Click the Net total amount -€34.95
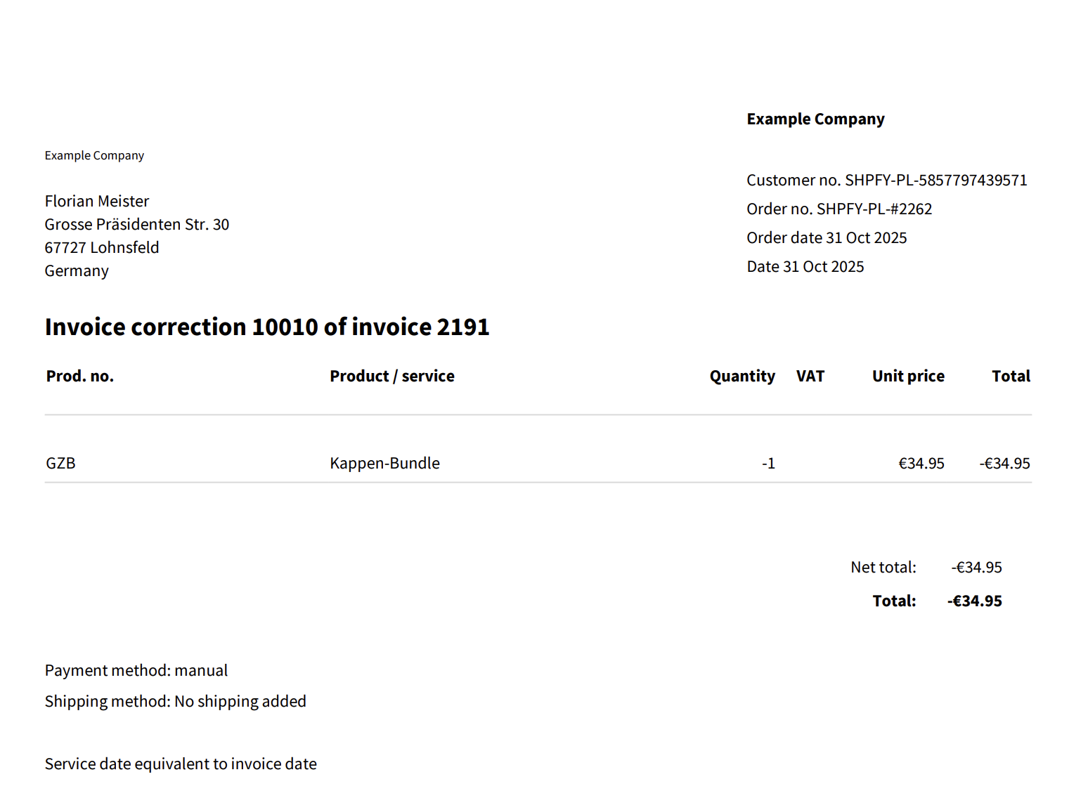The image size is (1088, 791). pyautogui.click(x=976, y=568)
